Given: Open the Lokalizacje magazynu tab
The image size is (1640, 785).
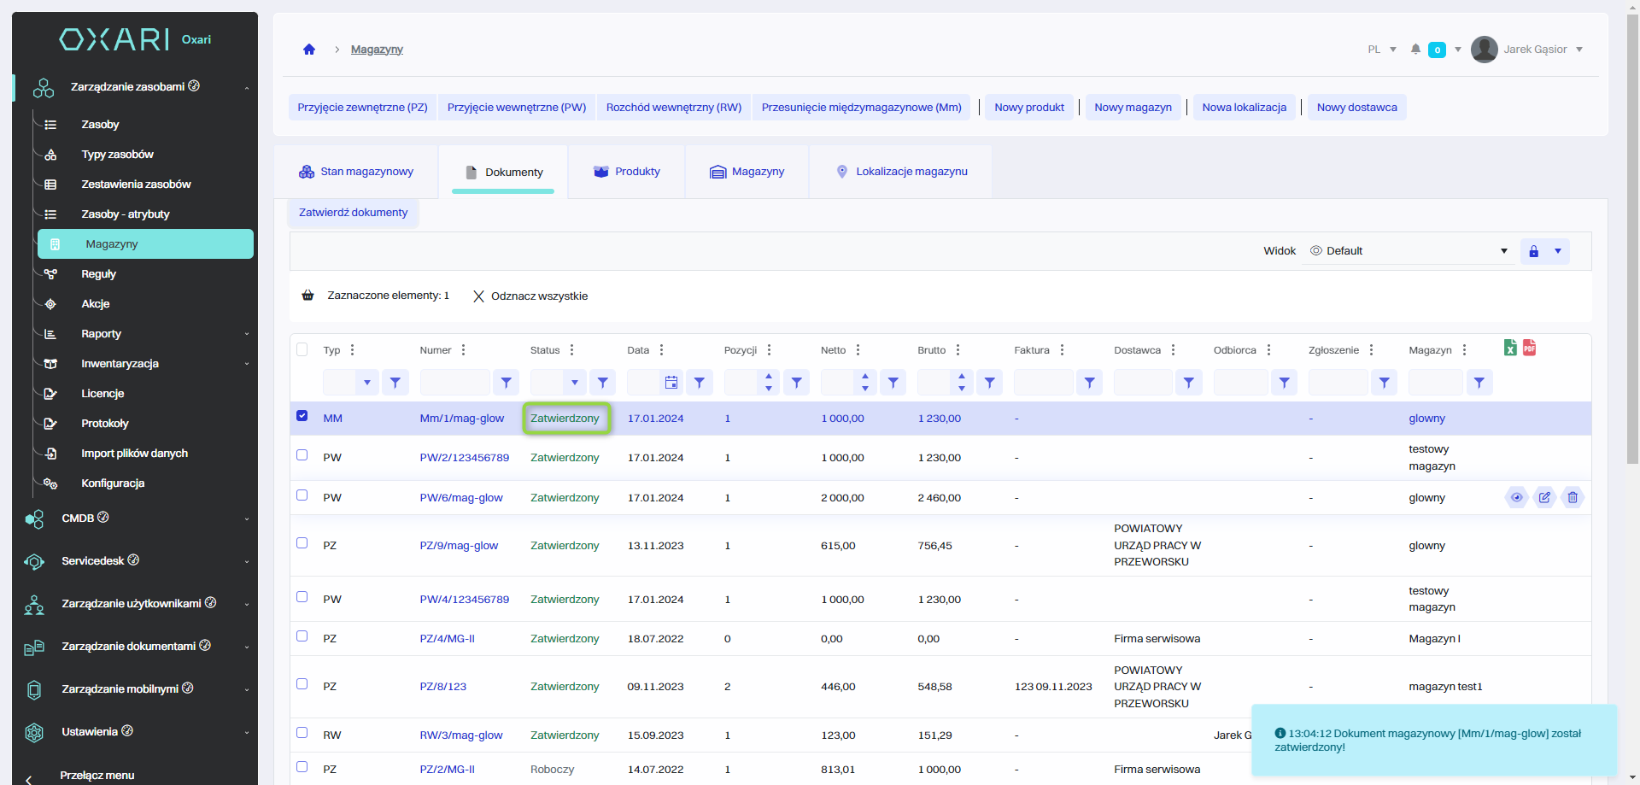Looking at the screenshot, I should (x=901, y=172).
